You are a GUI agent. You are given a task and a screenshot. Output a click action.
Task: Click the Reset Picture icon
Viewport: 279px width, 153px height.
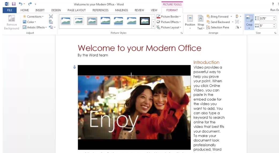tap(51, 27)
